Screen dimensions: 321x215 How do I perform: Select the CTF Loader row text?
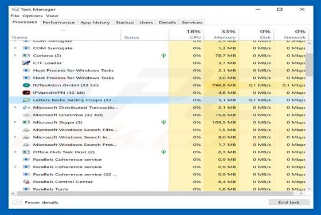47,63
